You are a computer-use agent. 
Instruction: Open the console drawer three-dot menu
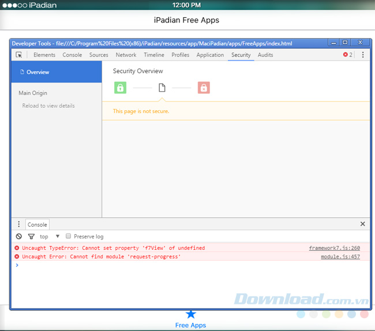point(18,224)
